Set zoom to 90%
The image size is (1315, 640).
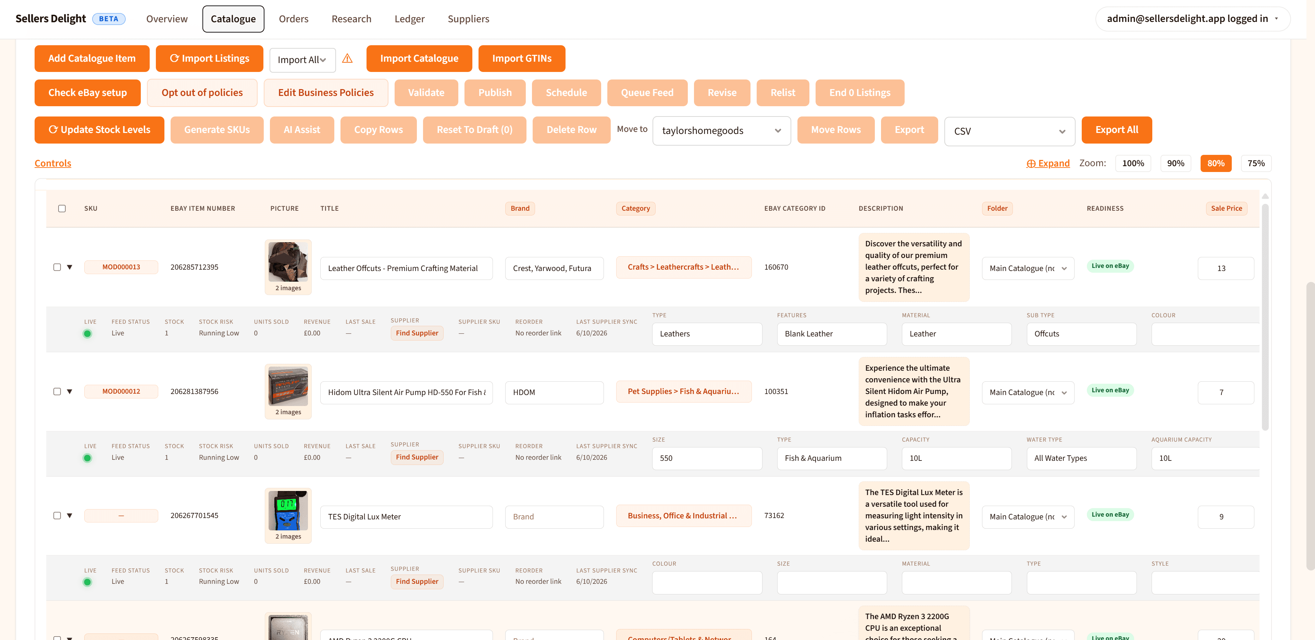coord(1176,163)
